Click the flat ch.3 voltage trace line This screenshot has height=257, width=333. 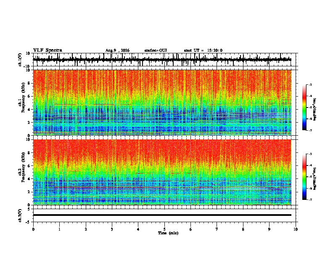pos(162,215)
